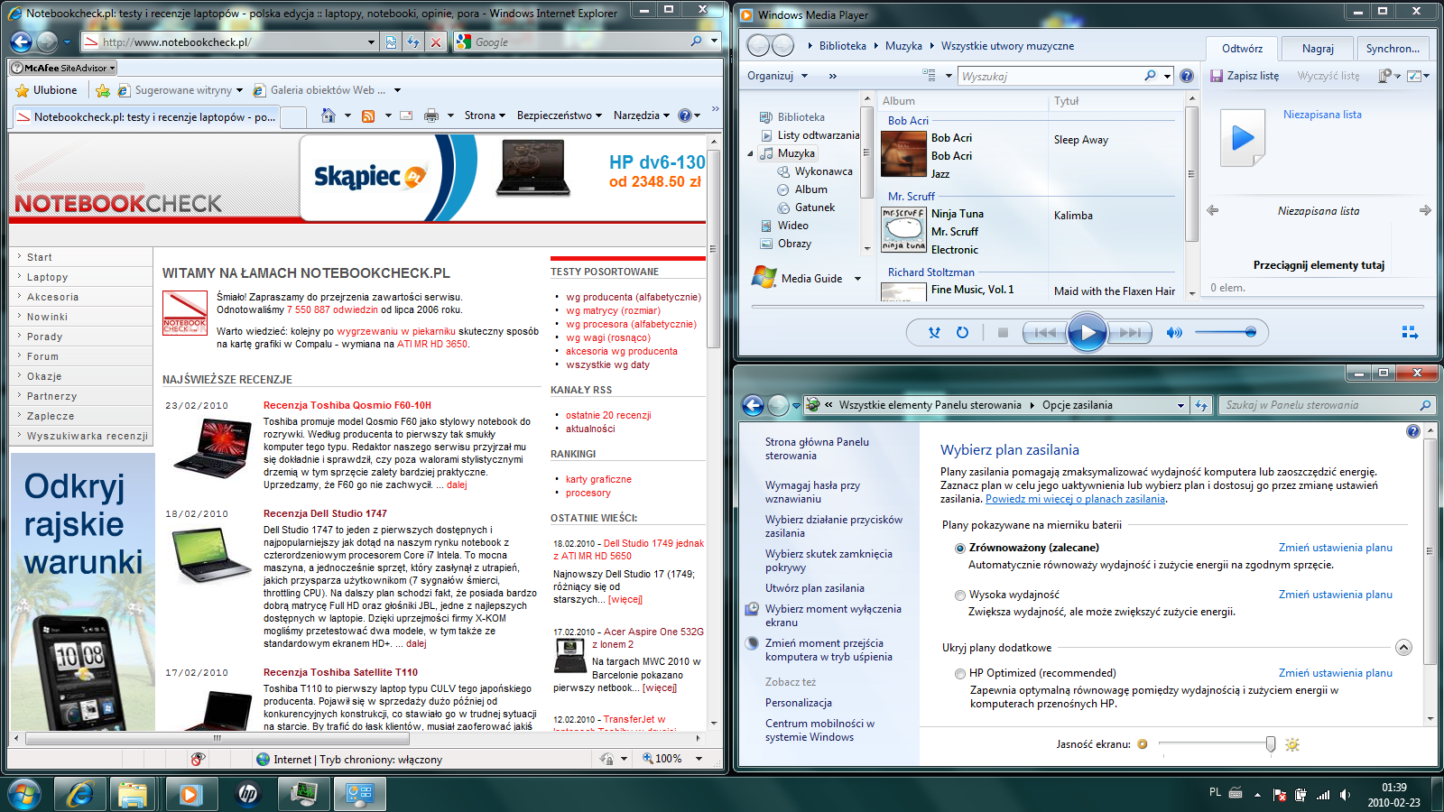Switch to Nagraj tab in Media Player
The width and height of the screenshot is (1444, 812).
point(1318,49)
